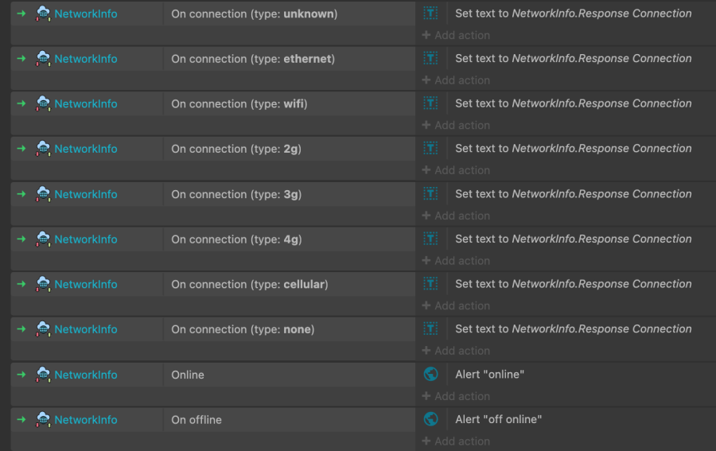Add action under the Online event
This screenshot has width=716, height=451.
pyautogui.click(x=456, y=396)
